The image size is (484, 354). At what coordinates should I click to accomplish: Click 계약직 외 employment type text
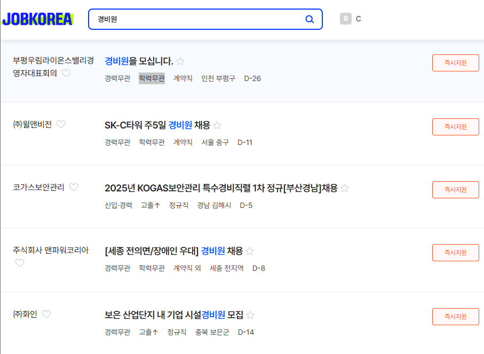point(187,268)
